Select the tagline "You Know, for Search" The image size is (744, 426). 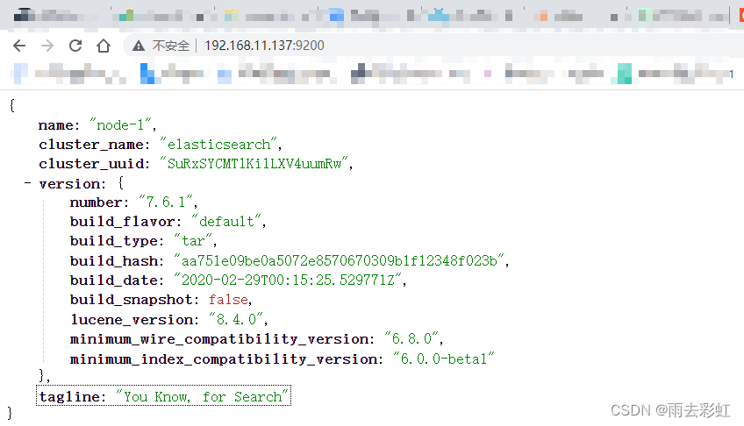[x=202, y=396]
